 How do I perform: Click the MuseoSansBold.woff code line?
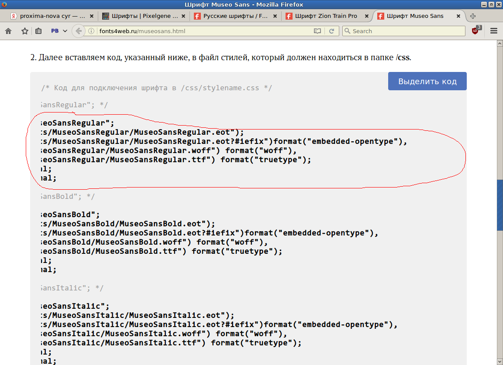pos(154,242)
